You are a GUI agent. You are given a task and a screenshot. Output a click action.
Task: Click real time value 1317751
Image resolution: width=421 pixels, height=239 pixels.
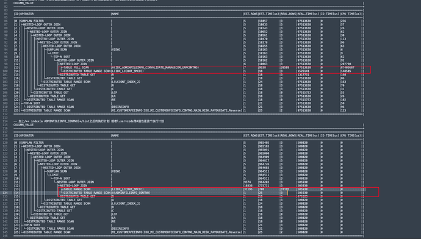303,75
